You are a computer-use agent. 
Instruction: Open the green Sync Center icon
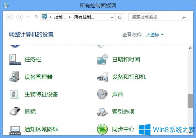[102, 129]
